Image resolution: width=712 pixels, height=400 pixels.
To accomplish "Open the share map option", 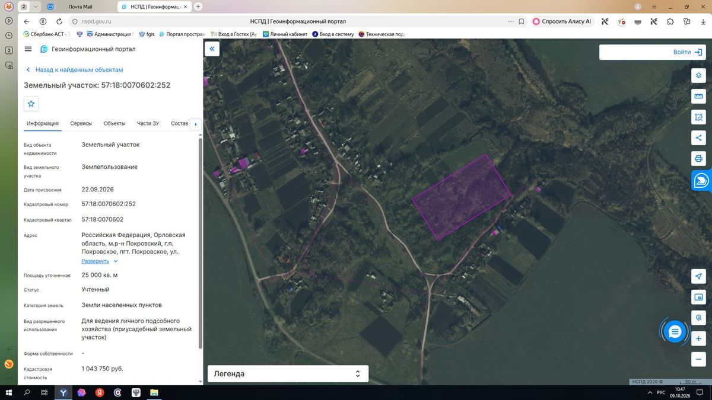I will pyautogui.click(x=698, y=137).
